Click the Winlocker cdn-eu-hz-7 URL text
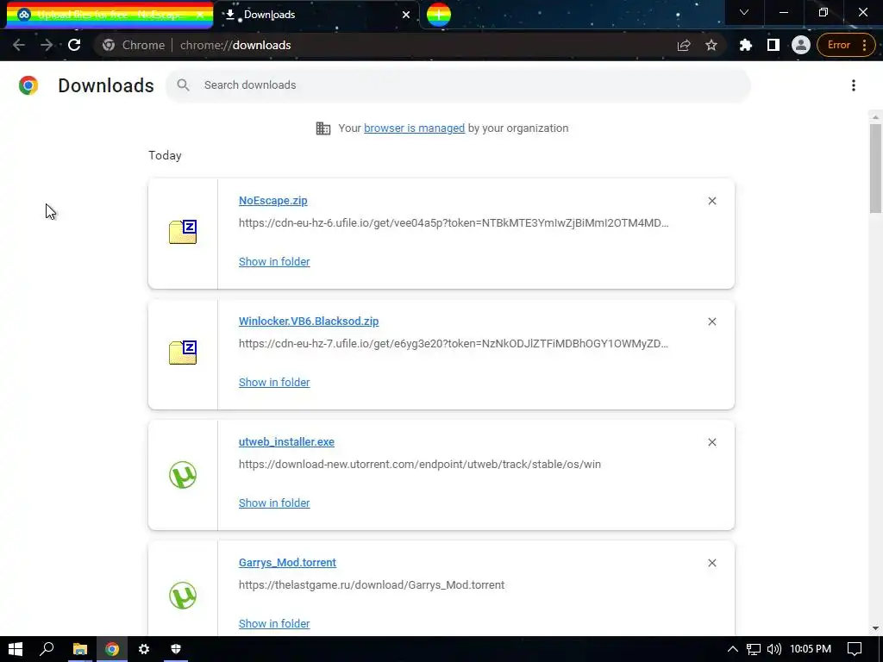 tap(454, 343)
